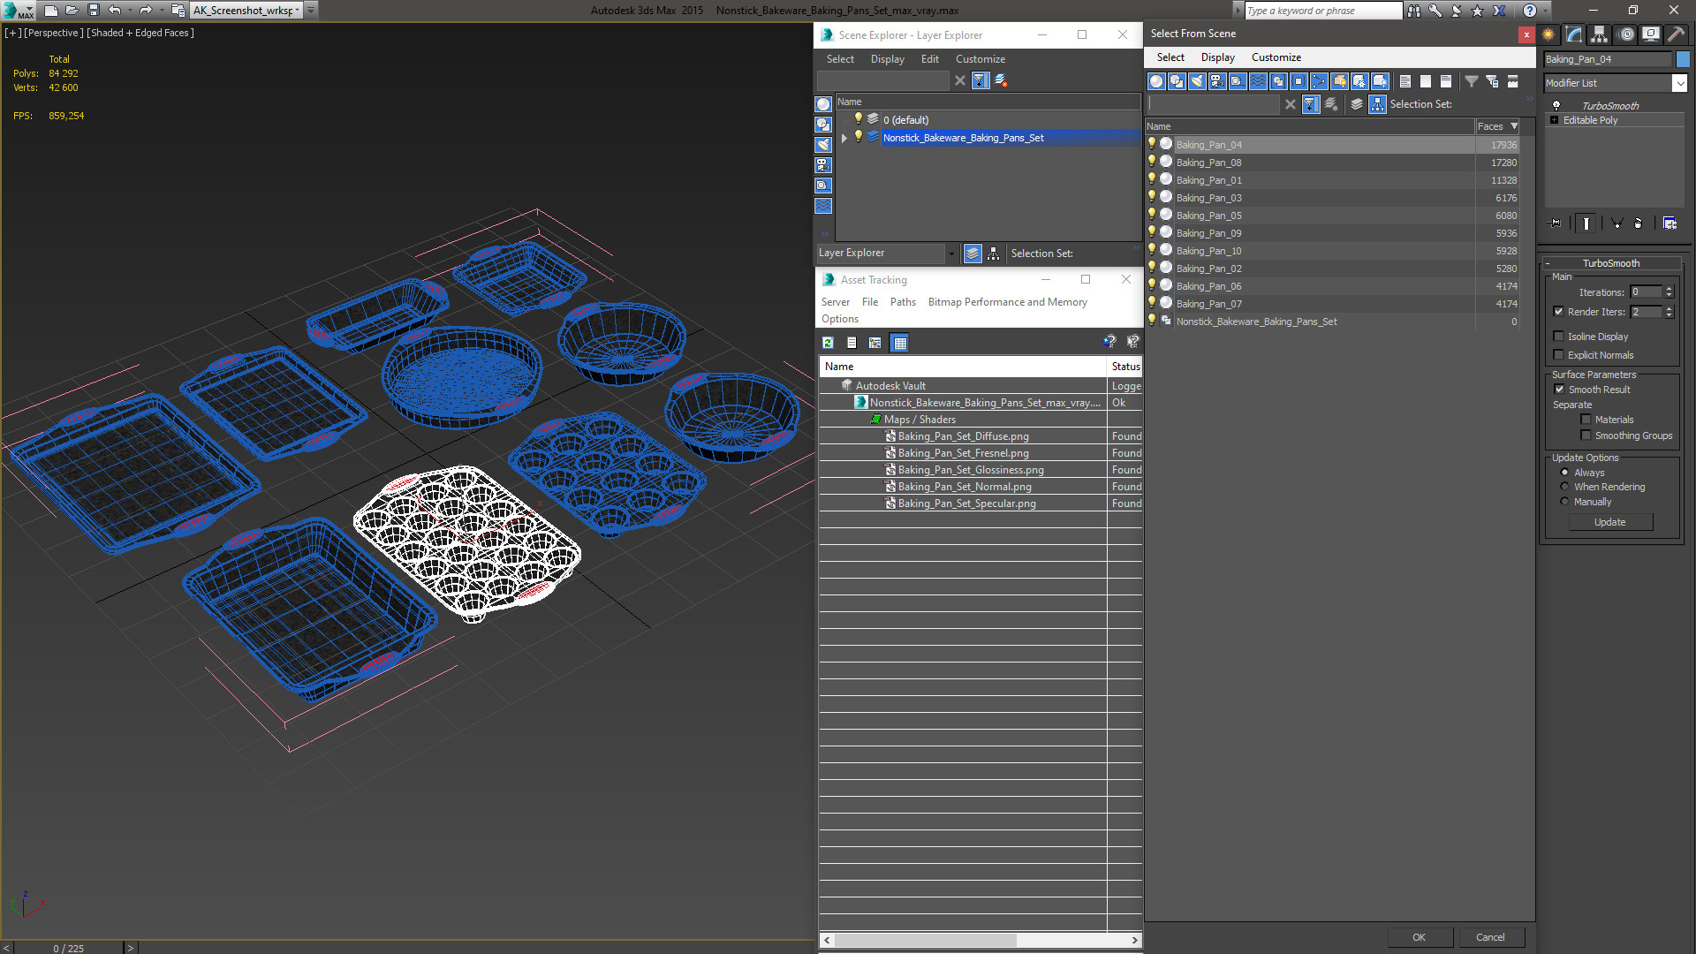Enable the Isoline Display checkbox
This screenshot has width=1696, height=954.
pos(1558,337)
